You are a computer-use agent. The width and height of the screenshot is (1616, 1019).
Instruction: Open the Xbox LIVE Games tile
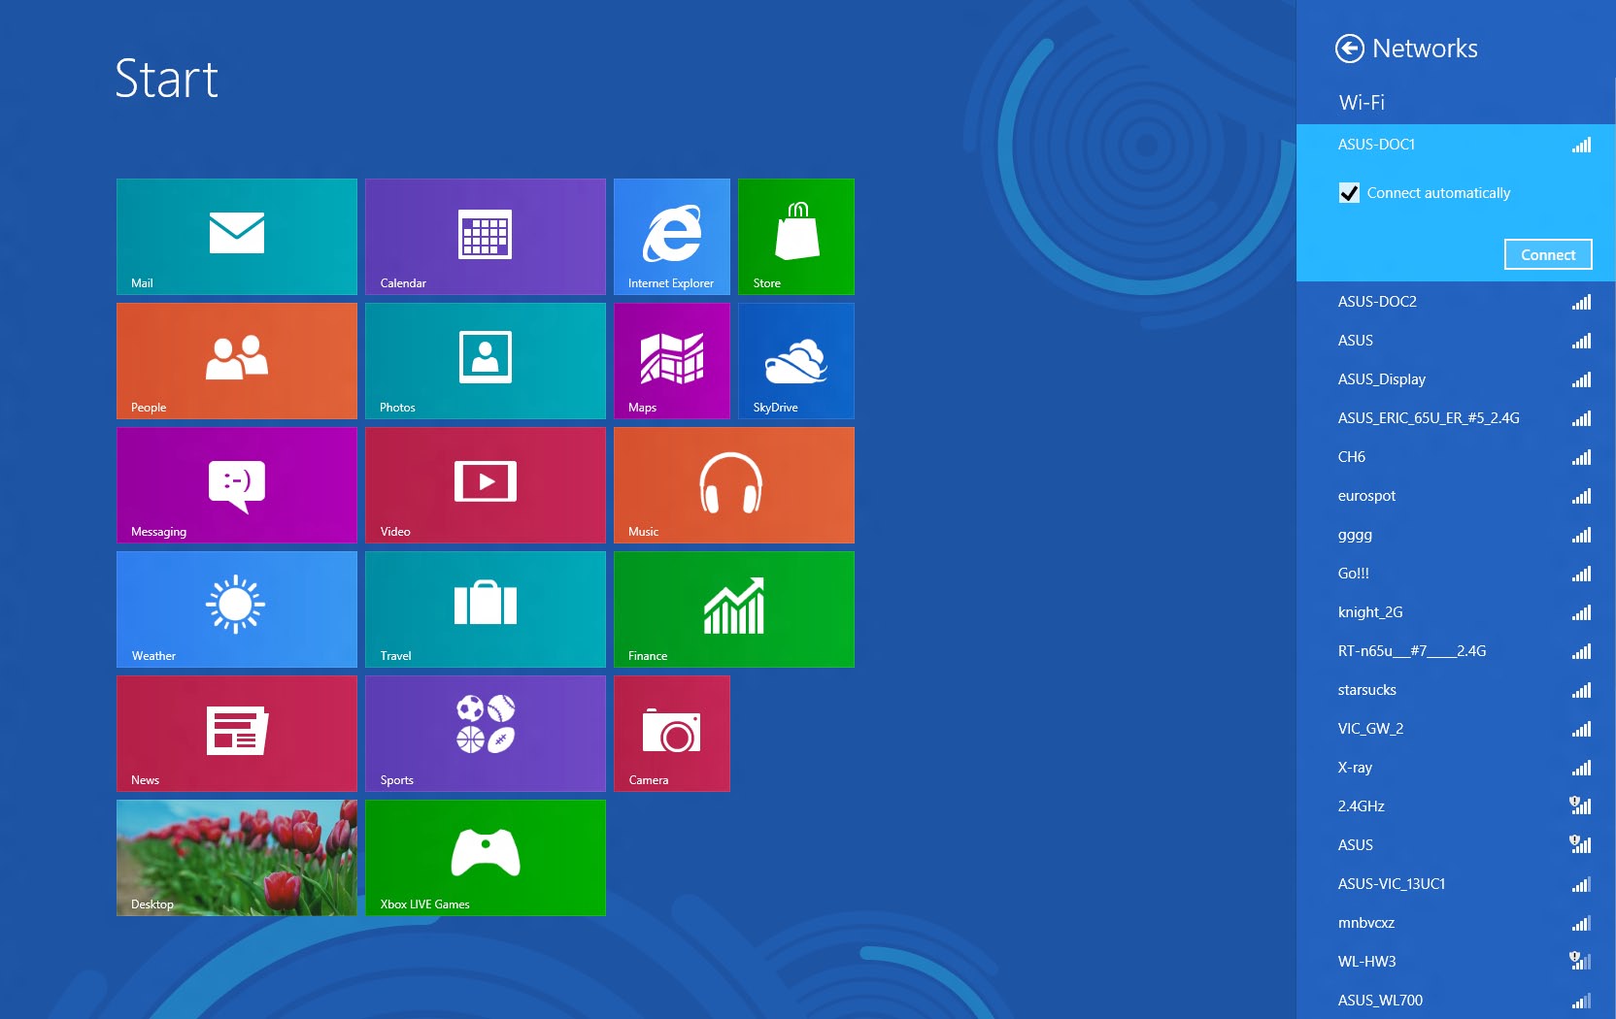coord(486,858)
